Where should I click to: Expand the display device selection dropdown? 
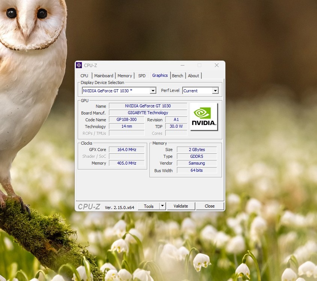coord(153,91)
